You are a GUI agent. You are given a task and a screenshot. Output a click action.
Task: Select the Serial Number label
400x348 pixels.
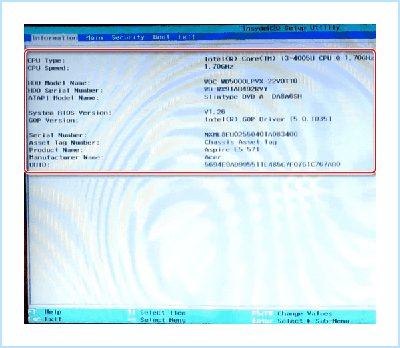57,135
